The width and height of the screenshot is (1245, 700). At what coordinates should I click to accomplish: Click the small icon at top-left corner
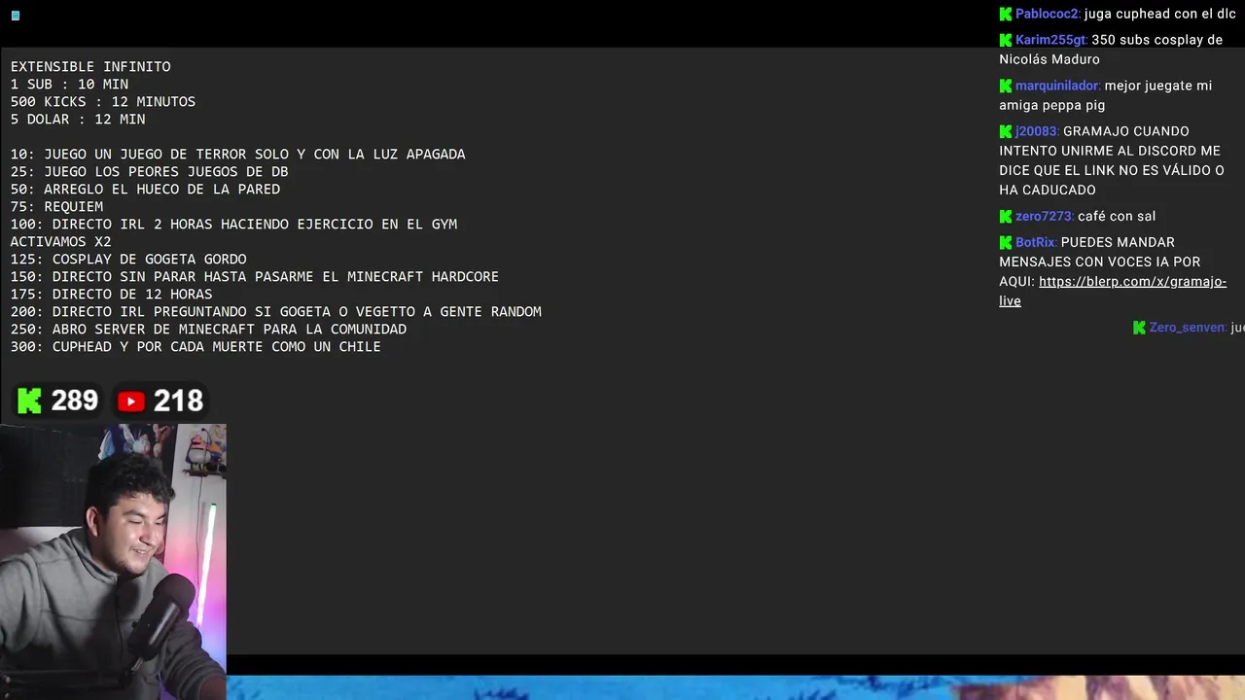point(15,16)
